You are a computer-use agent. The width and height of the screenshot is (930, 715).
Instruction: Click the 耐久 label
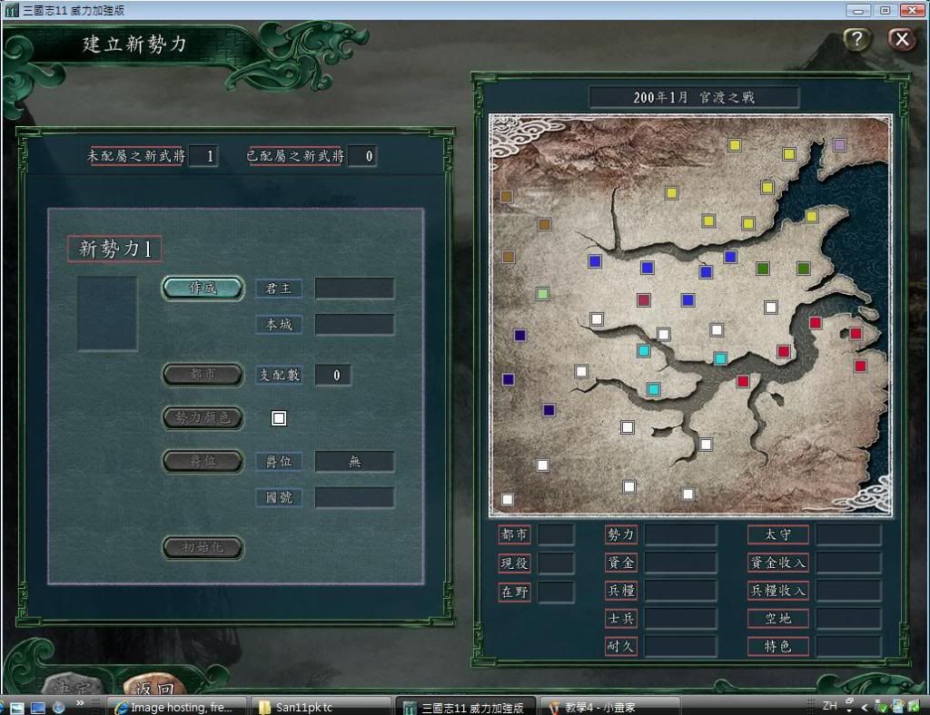621,646
